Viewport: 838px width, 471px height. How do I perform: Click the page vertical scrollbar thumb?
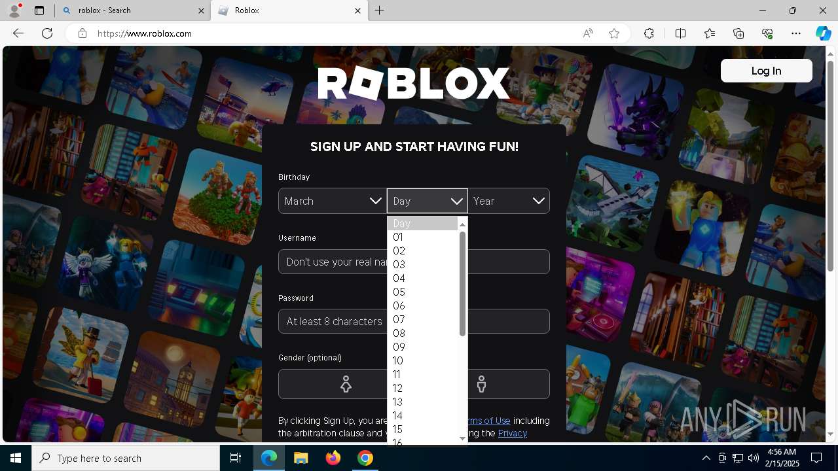tap(831, 166)
